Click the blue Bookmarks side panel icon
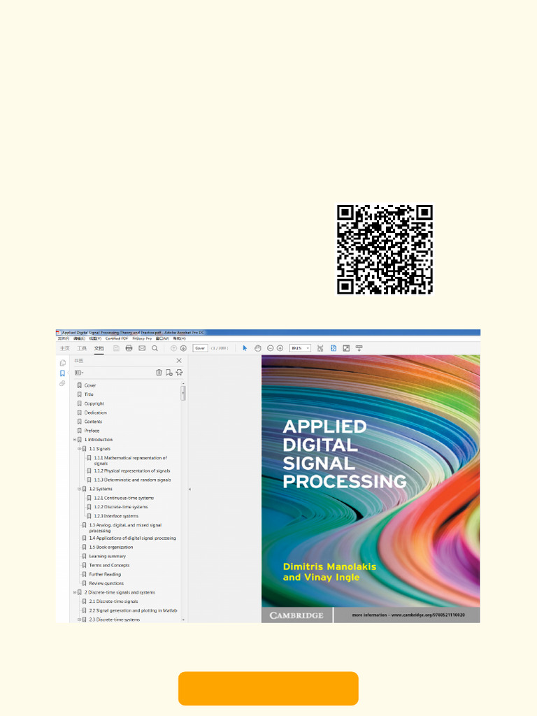Viewport: 537px width, 716px height. click(x=62, y=373)
